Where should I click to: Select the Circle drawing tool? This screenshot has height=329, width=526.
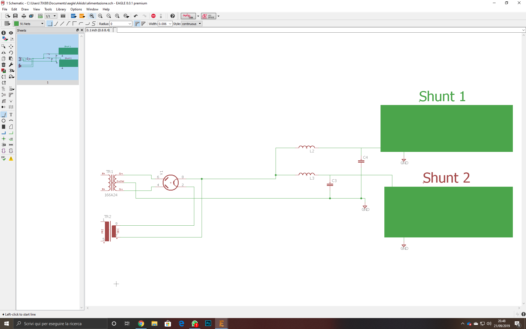(x=4, y=121)
